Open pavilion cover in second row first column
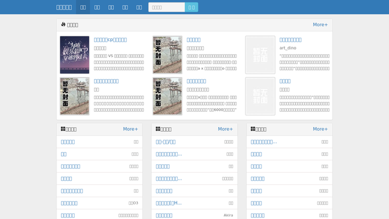The height and width of the screenshot is (219, 389). 75,96
